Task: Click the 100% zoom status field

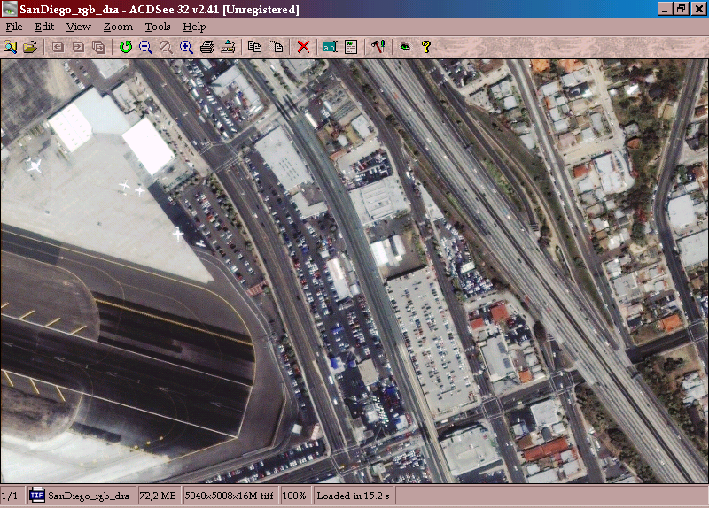Action: 297,496
